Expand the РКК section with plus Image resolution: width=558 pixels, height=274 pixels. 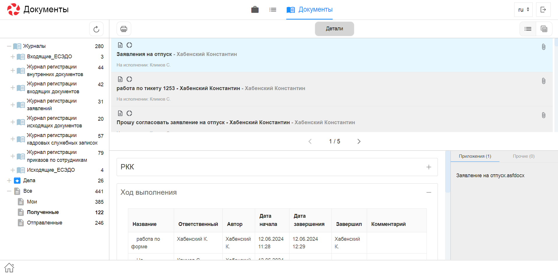pos(429,167)
